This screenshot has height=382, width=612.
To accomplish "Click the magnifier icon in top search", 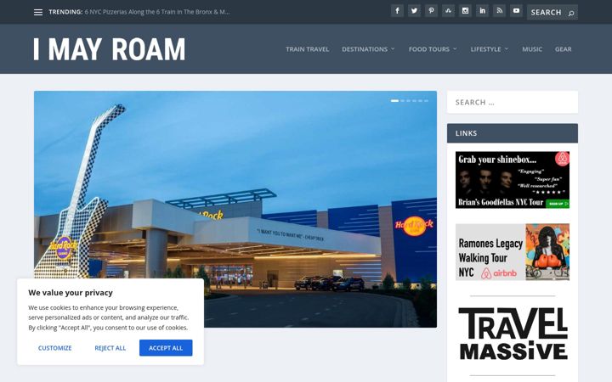I will 571,13.
